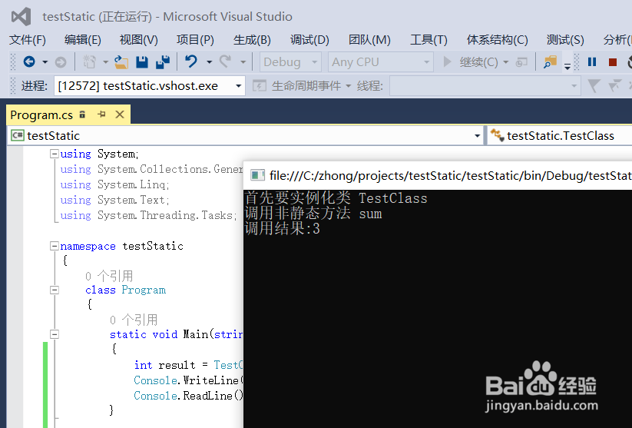Click the Undo arrow icon

click(x=191, y=61)
